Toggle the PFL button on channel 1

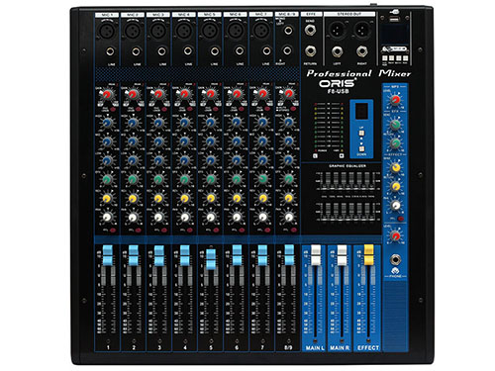pyautogui.click(x=113, y=231)
